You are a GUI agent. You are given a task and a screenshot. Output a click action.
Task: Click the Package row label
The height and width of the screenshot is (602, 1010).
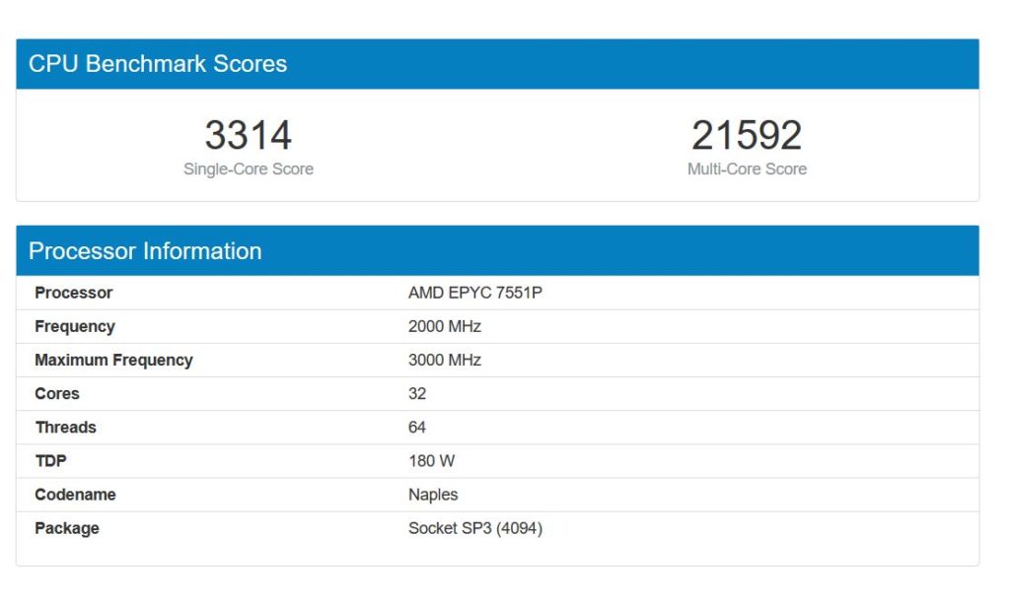pyautogui.click(x=67, y=529)
